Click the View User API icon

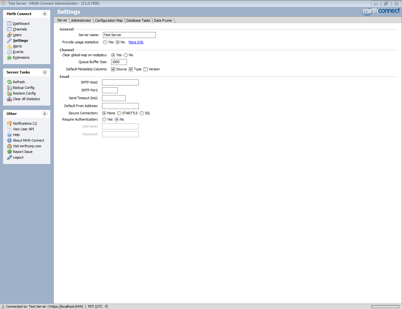click(9, 129)
